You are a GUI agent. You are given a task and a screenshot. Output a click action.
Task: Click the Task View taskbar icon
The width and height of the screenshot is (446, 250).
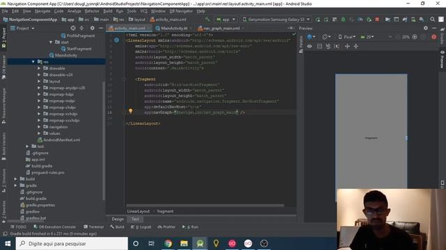(x=151, y=244)
